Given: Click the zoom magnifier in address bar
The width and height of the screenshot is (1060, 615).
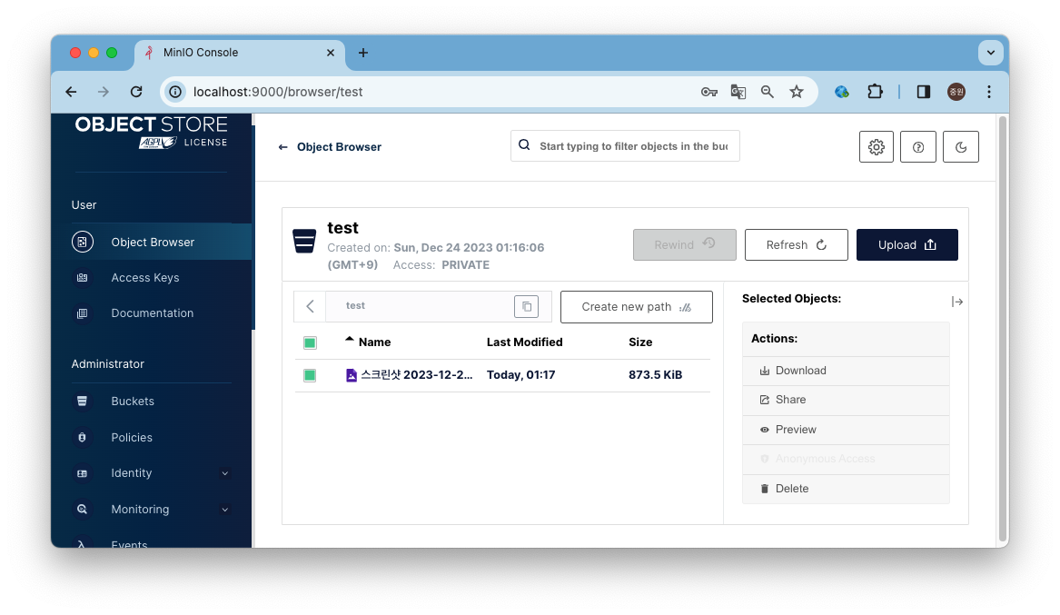Looking at the screenshot, I should click(768, 92).
